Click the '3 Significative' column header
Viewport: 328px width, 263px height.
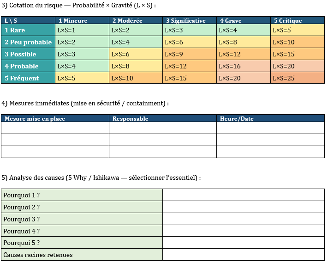tap(189, 21)
